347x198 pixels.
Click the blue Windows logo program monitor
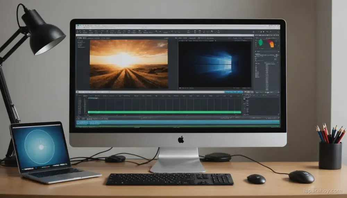(x=215, y=64)
